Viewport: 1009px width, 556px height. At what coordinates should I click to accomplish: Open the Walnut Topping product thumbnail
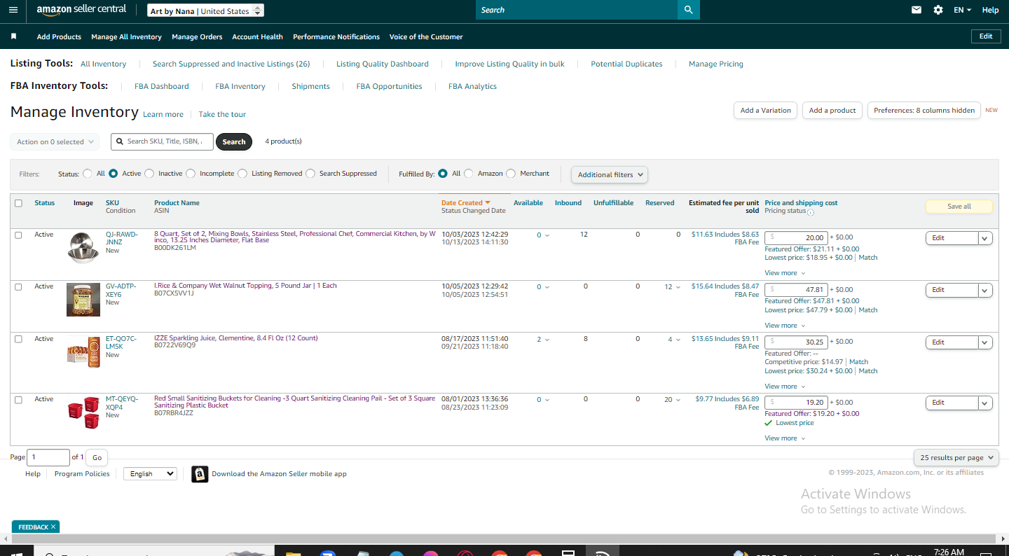click(83, 300)
